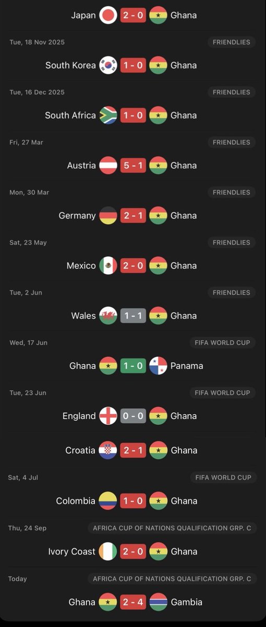This screenshot has height=627, width=266.
Task: Open the Wales 1 - 1 draw score
Action: [x=133, y=316]
